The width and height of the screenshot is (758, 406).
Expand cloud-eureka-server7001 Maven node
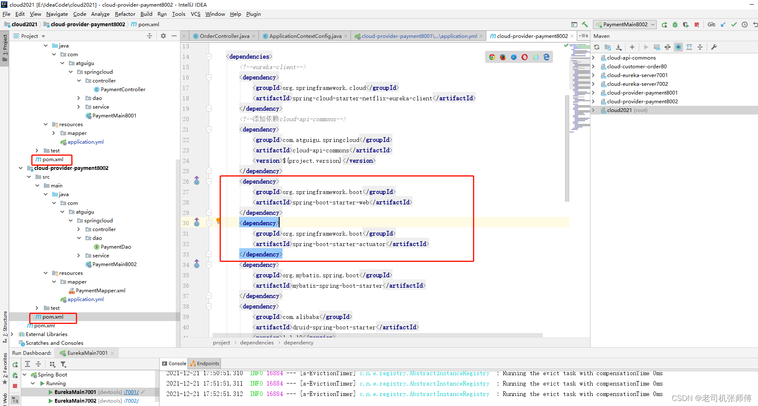[593, 75]
